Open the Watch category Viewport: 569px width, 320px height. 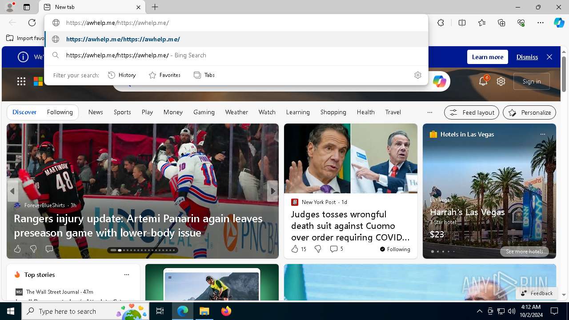[267, 112]
